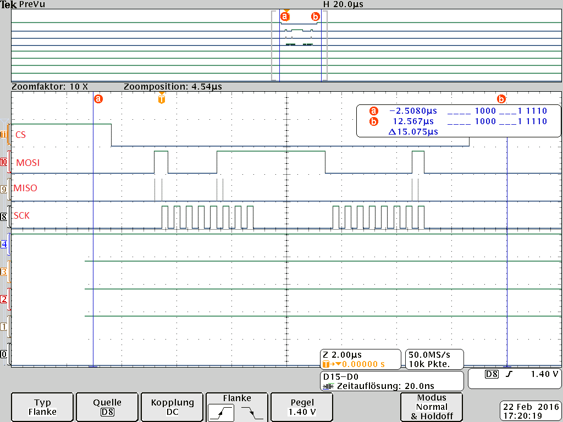Image resolution: width=563 pixels, height=422 pixels.
Task: Click cursor b marker in overview strip
Action: [315, 16]
